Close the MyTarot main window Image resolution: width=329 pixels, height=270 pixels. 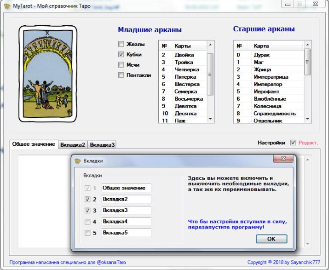(315, 4)
